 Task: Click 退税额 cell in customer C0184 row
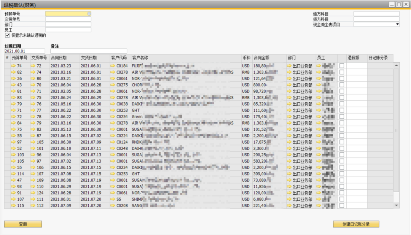click(x=357, y=66)
